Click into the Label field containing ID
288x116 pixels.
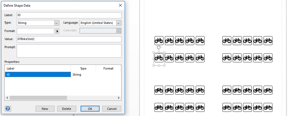tap(69, 15)
